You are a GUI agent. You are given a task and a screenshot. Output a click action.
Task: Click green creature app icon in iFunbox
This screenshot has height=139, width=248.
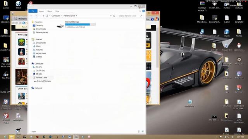22,42
